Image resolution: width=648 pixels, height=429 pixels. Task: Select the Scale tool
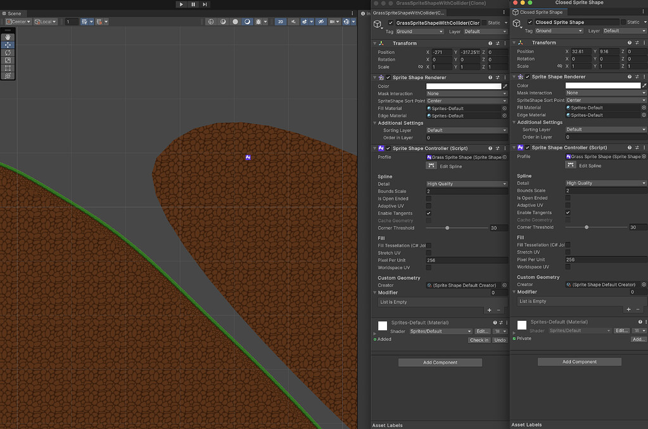pyautogui.click(x=8, y=60)
